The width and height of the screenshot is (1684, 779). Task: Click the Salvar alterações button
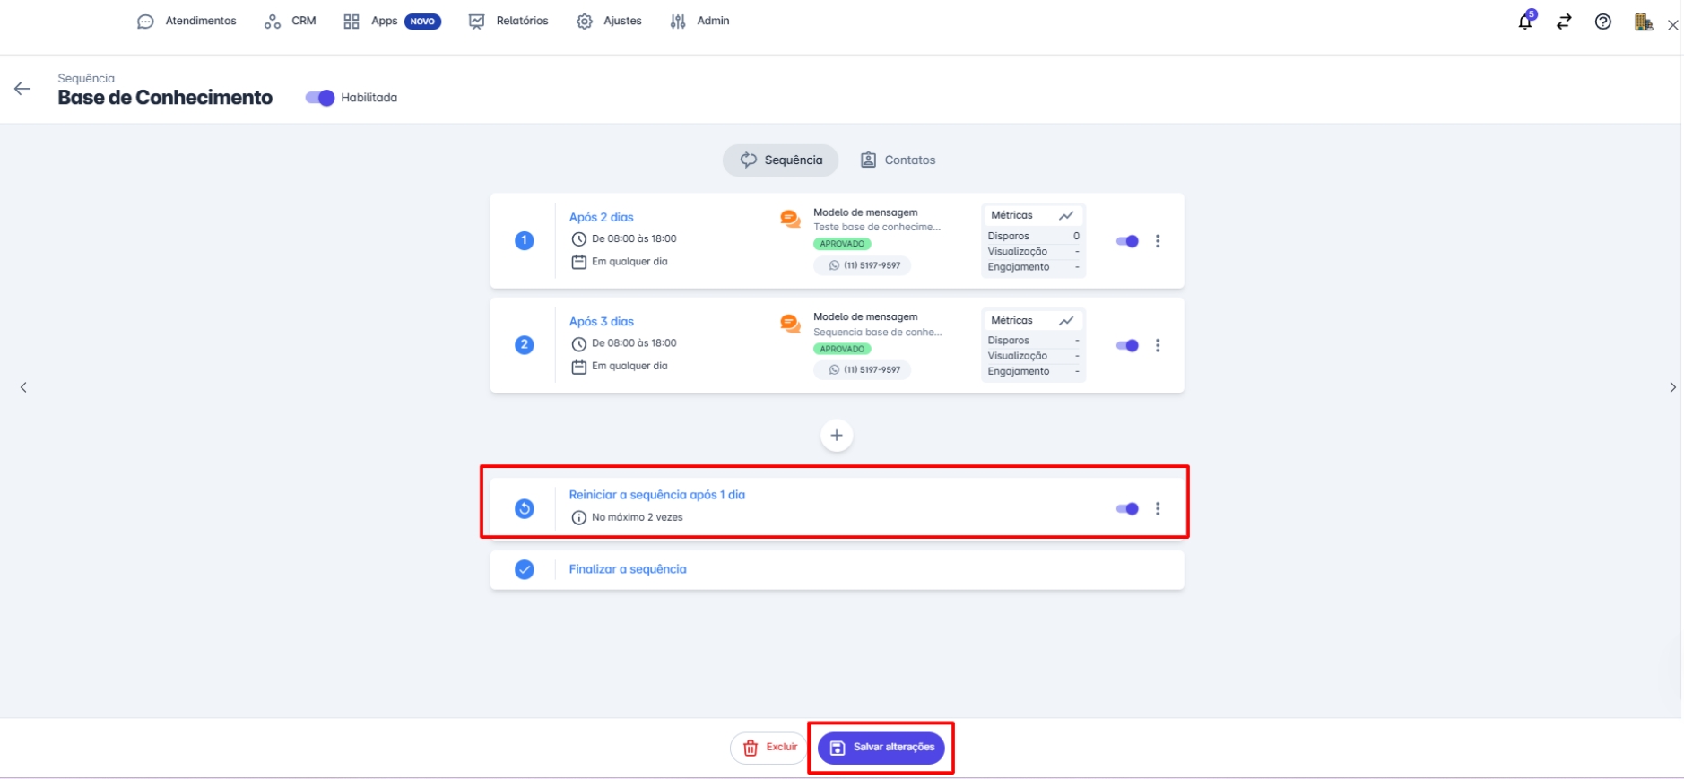tap(881, 748)
